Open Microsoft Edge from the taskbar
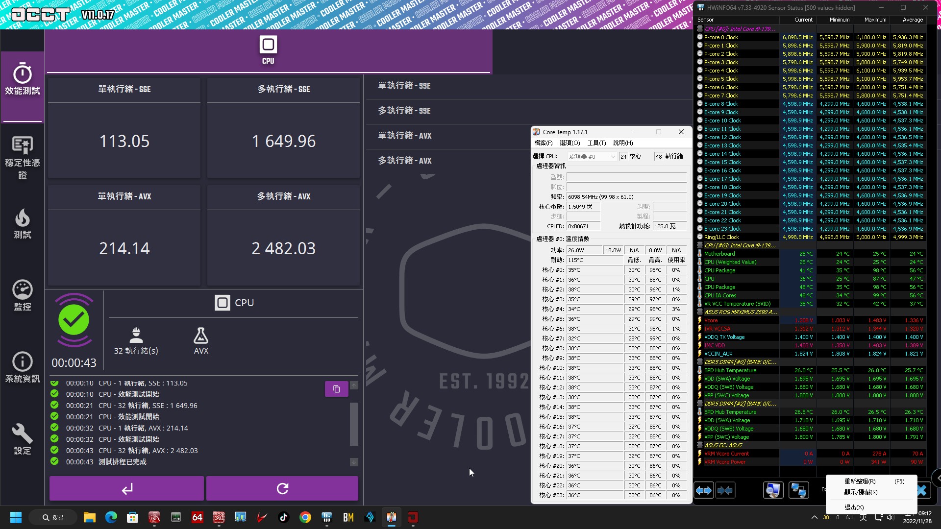Image resolution: width=941 pixels, height=529 pixels. 111,517
